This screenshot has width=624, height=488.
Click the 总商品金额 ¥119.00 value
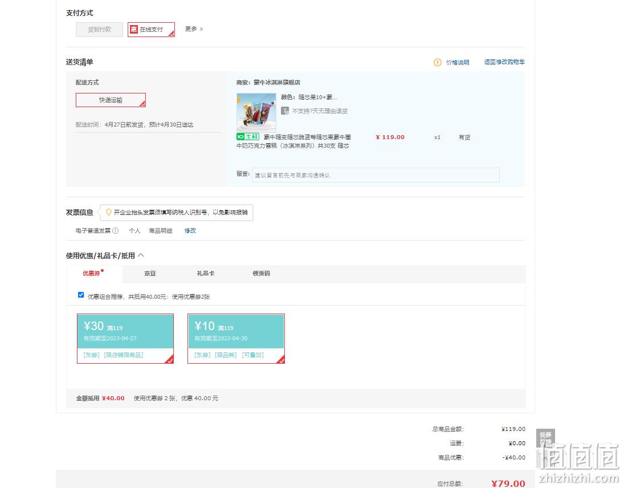[513, 429]
